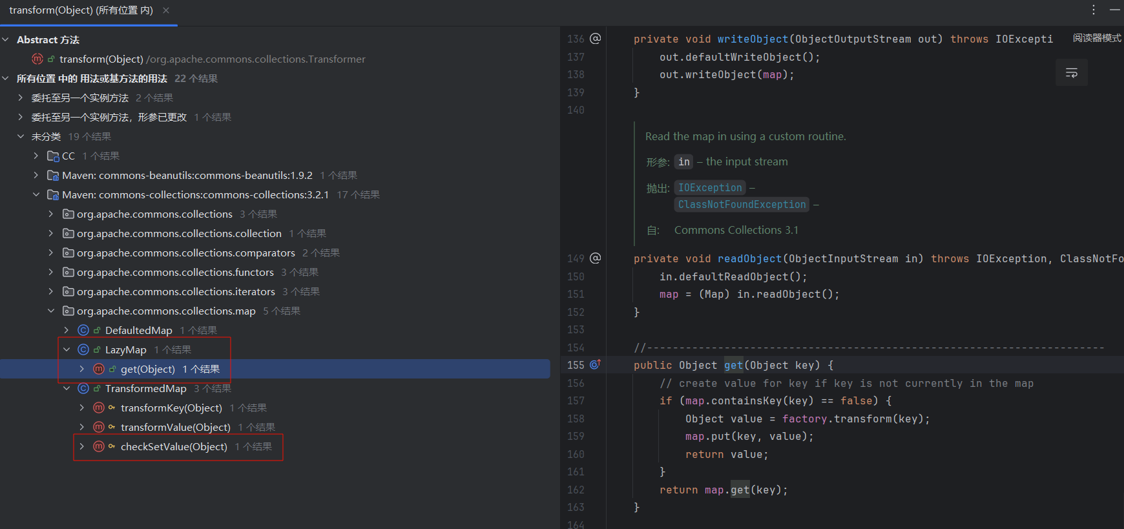This screenshot has height=529, width=1124.
Task: Select transformKey(Object) in results tree
Action: [171, 408]
